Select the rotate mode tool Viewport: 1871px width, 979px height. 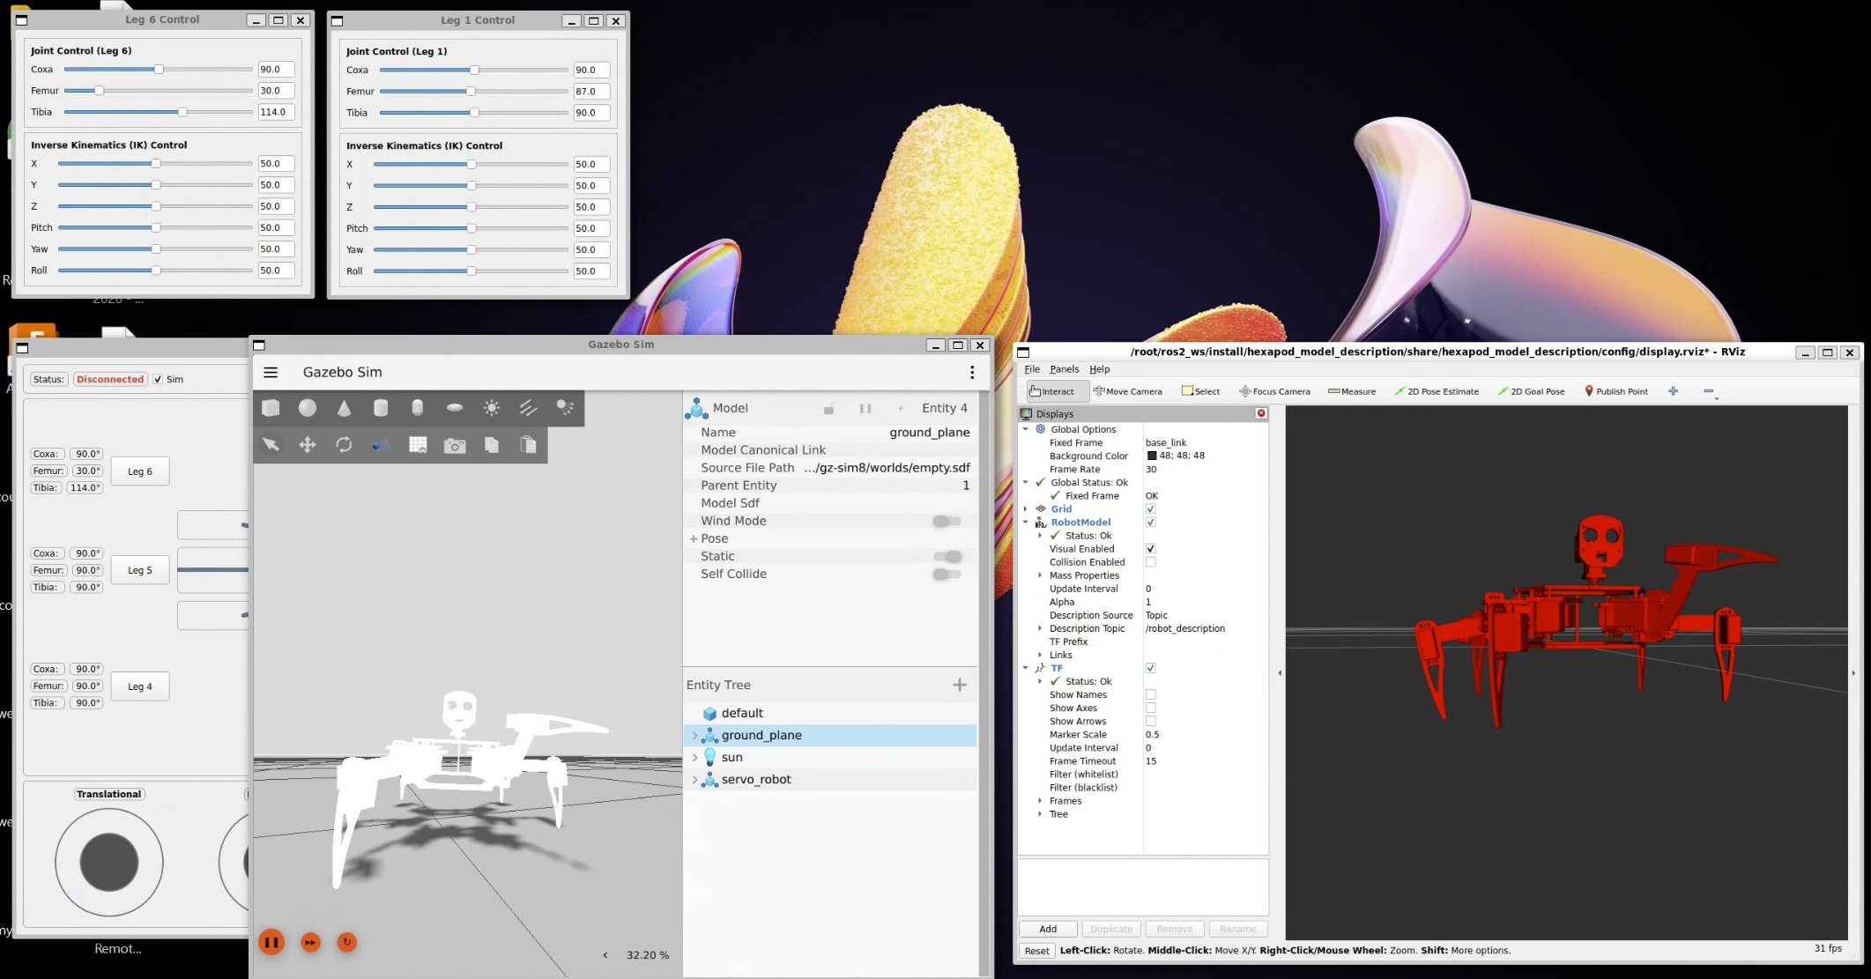(x=344, y=445)
